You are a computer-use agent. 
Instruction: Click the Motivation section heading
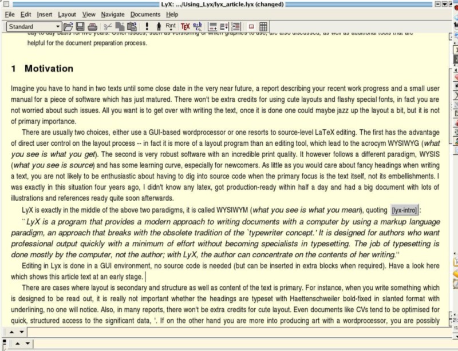(49, 69)
